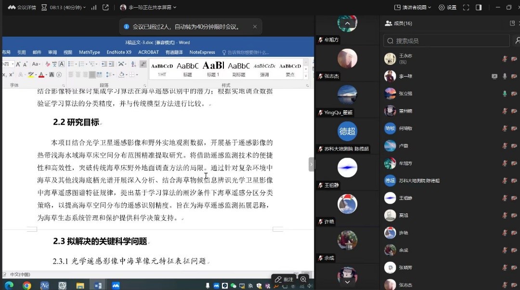The width and height of the screenshot is (520, 290).
Task: Click the 批注 annotation pen button
Action: [x=284, y=279]
